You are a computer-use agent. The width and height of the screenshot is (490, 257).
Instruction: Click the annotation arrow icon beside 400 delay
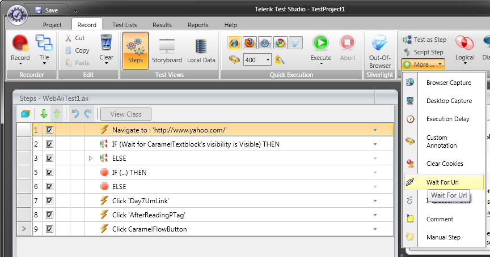(234, 59)
